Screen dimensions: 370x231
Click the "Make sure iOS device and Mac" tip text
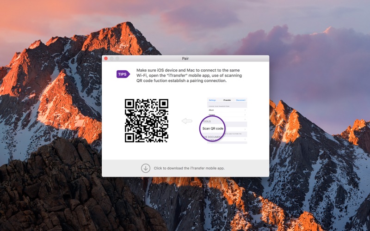(x=189, y=75)
